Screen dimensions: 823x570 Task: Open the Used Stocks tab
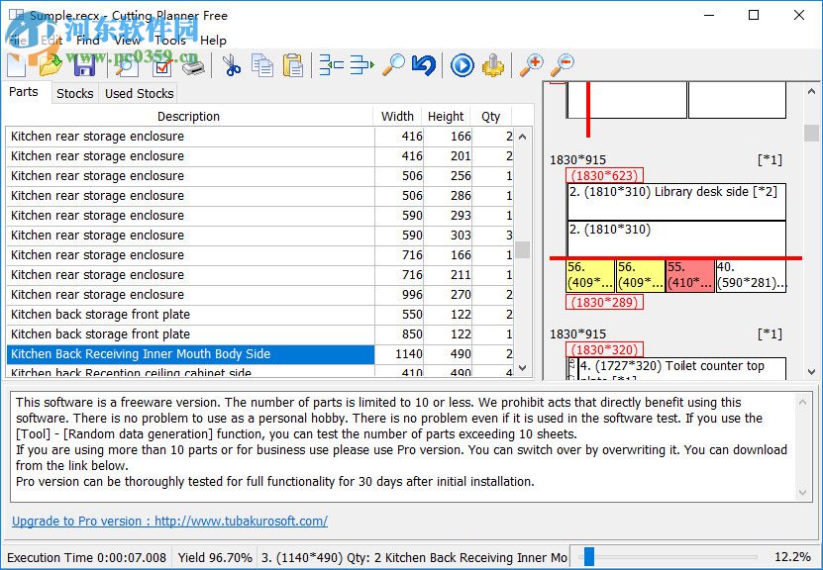coord(138,93)
